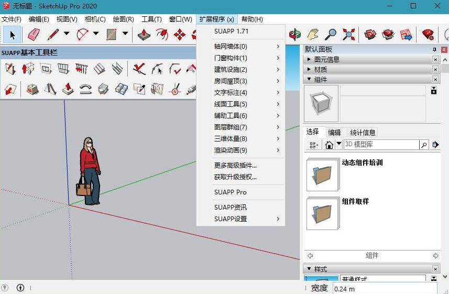This screenshot has height=294, width=449.
Task: Collapse the 样式 panel
Action: pyautogui.click(x=309, y=269)
